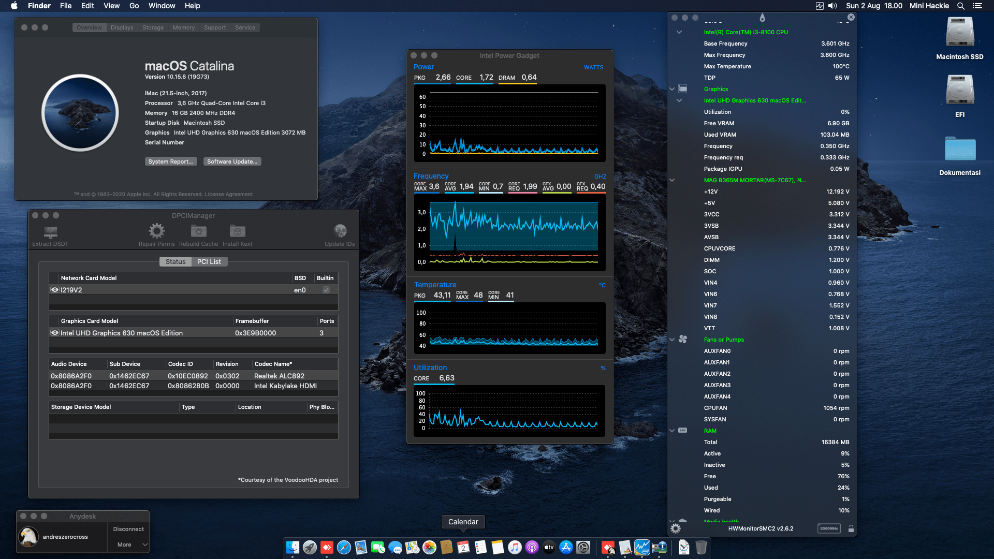Open HWMonitorSMC2 preferences gear

[676, 528]
